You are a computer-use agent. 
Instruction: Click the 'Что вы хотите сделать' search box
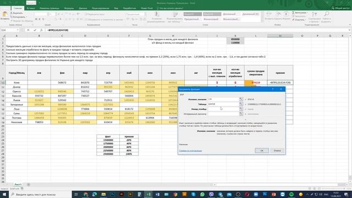tap(170, 8)
